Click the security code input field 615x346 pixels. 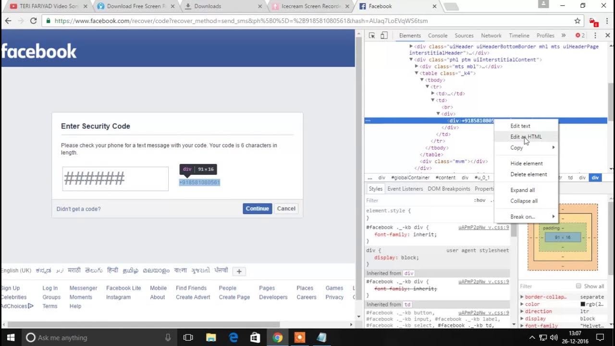click(115, 179)
